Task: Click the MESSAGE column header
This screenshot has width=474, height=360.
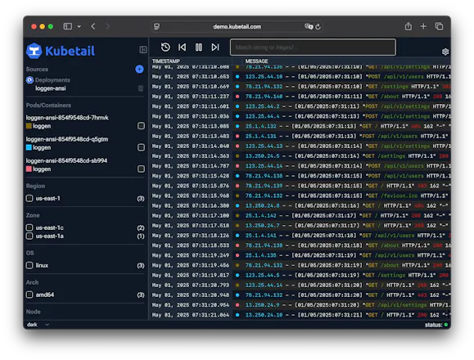Action: [256, 61]
